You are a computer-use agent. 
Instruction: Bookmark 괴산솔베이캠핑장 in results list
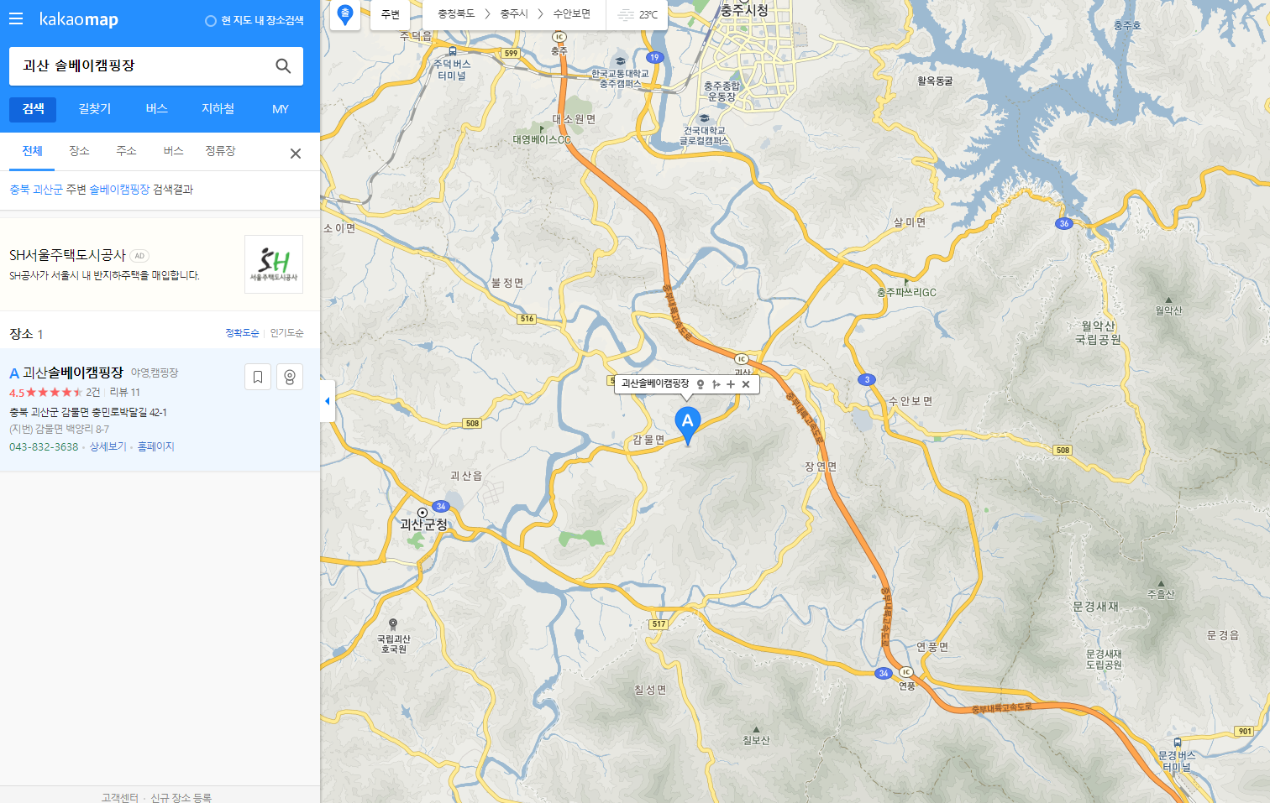(x=258, y=377)
